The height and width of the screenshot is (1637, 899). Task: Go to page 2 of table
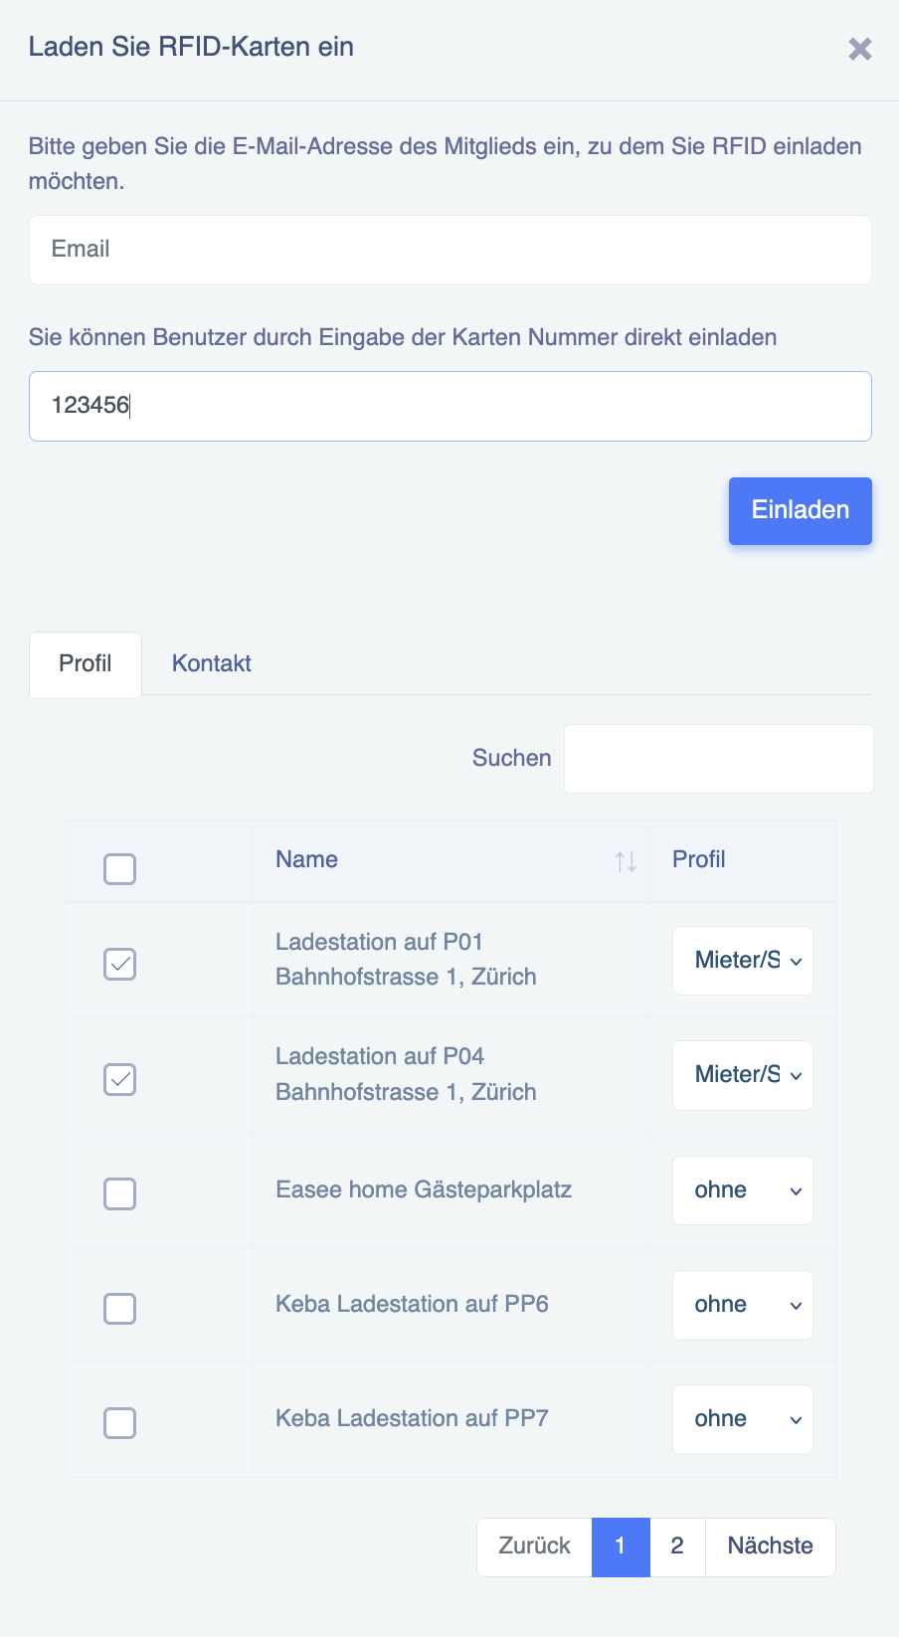pos(677,1546)
